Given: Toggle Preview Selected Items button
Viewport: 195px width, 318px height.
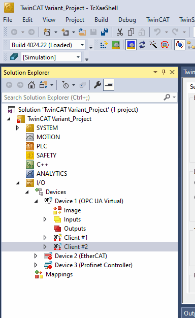Looking at the screenshot, I should pos(109,85).
